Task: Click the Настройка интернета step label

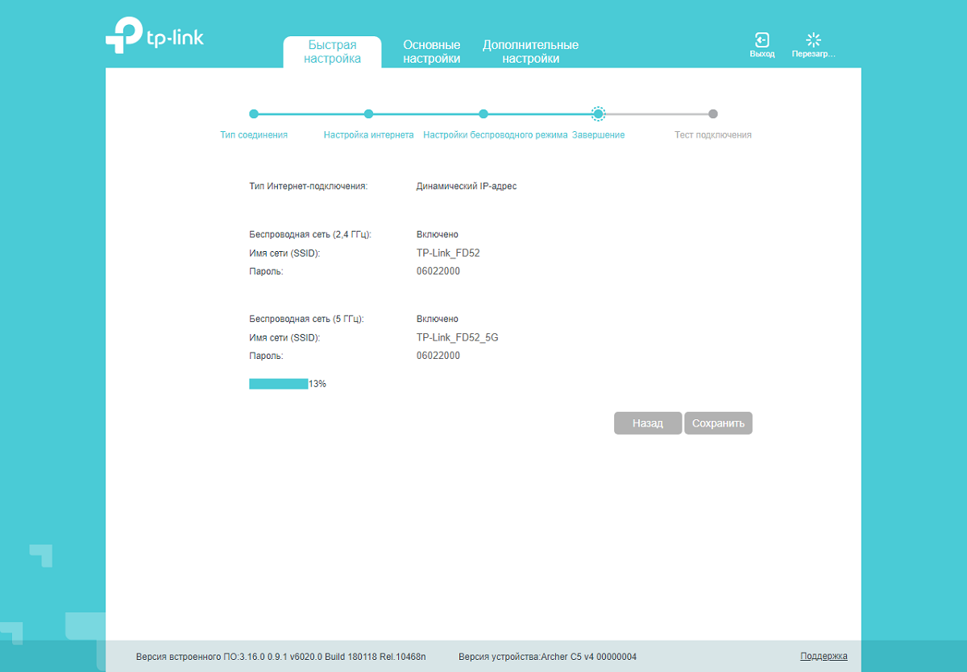Action: (368, 135)
